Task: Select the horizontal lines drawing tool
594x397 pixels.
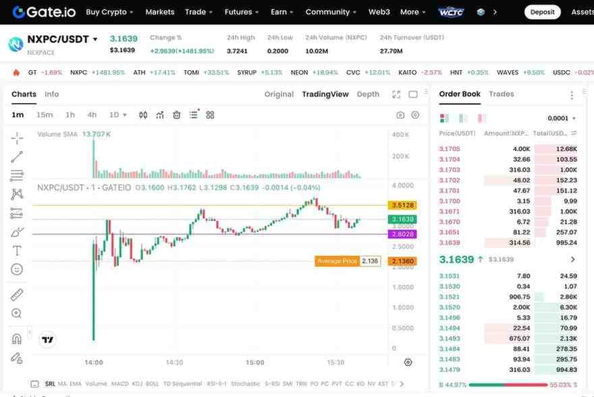Action: pos(17,176)
